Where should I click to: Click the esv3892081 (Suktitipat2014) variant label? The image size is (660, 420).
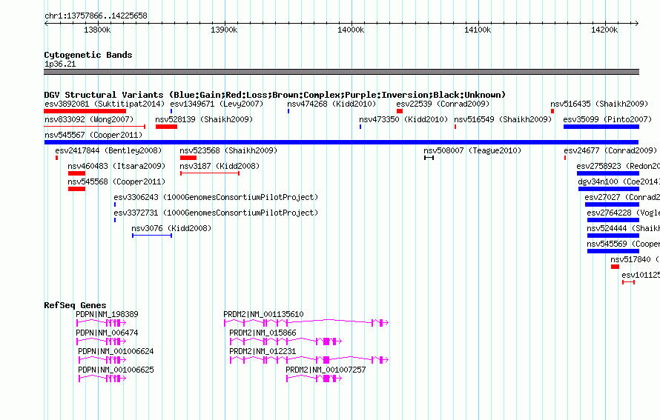coord(105,104)
